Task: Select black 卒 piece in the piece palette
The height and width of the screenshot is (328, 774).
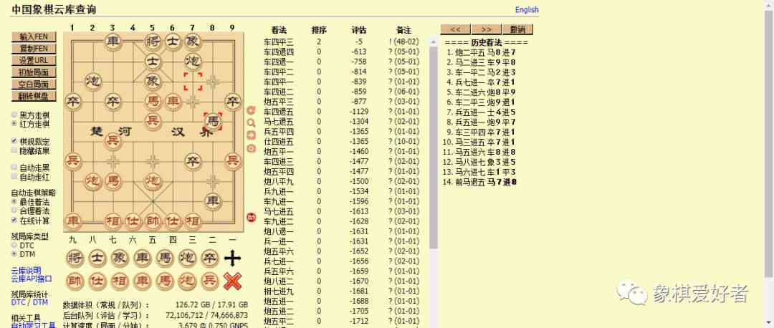Action: [x=211, y=258]
